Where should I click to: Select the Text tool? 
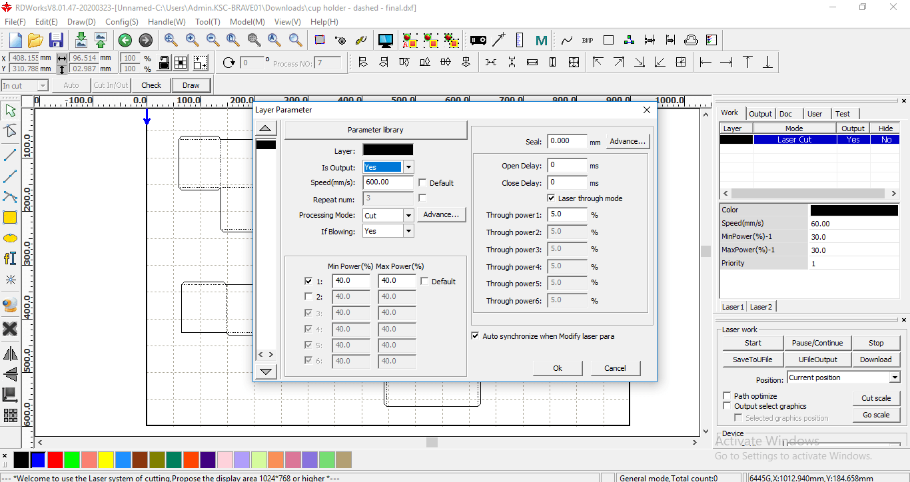point(10,258)
